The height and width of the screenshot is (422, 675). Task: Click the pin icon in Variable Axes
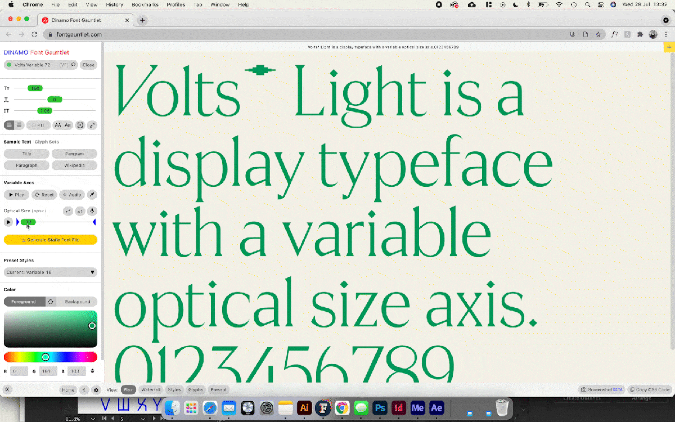92,195
